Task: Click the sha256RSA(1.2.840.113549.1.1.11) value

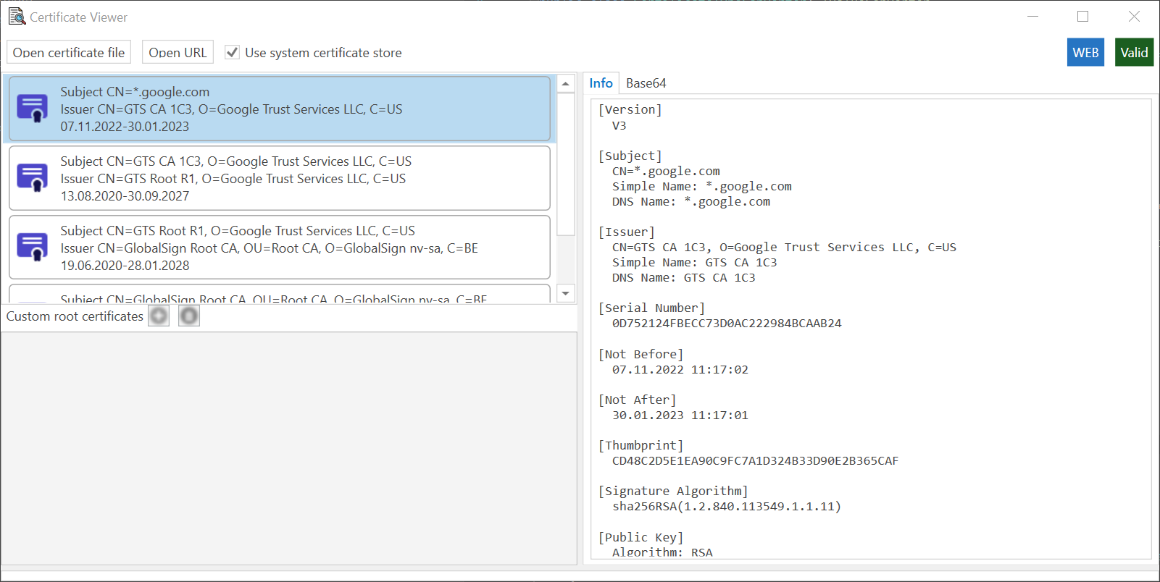Action: (727, 507)
